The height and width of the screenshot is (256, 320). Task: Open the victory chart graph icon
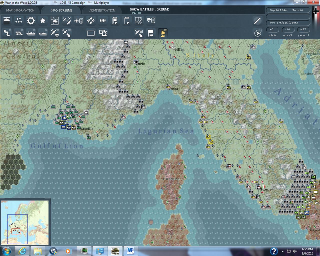[x=139, y=20]
